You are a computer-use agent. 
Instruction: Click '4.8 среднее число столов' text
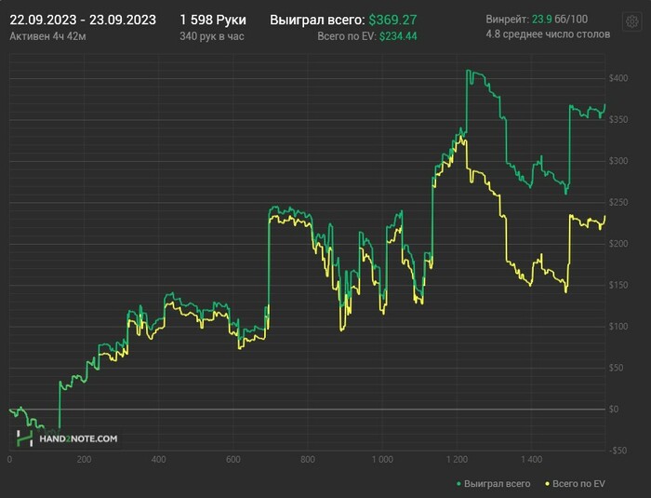click(x=548, y=34)
